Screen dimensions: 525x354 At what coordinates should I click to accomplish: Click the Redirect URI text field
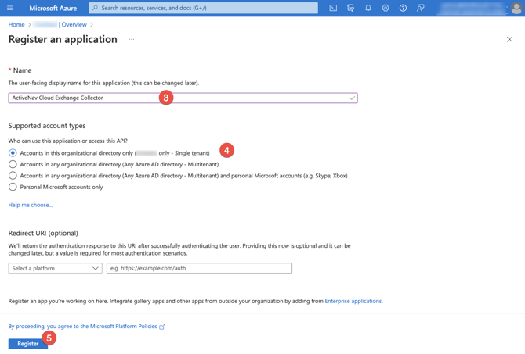199,268
